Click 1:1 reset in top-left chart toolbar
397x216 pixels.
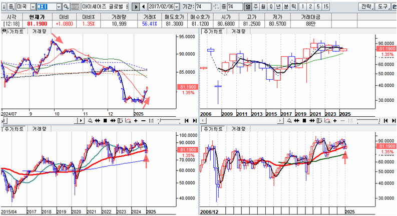click(151, 121)
